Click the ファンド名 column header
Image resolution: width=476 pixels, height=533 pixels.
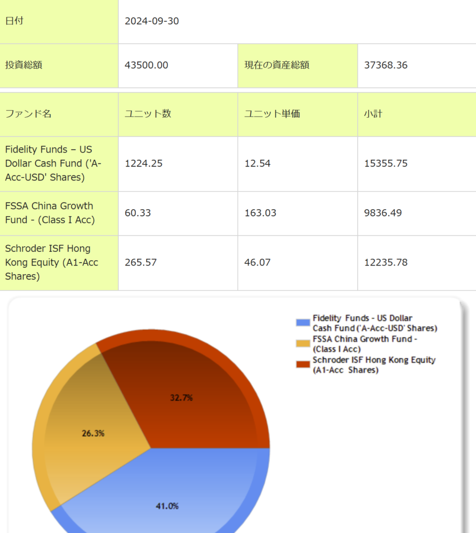tap(28, 114)
